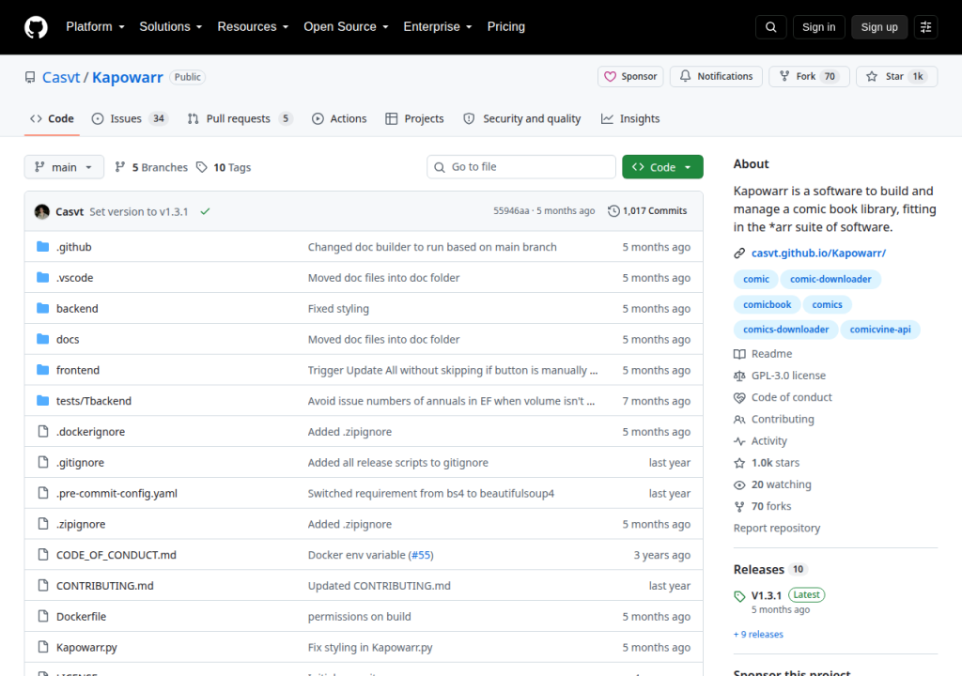Open the #55 pull request link
This screenshot has height=676, width=962.
420,555
